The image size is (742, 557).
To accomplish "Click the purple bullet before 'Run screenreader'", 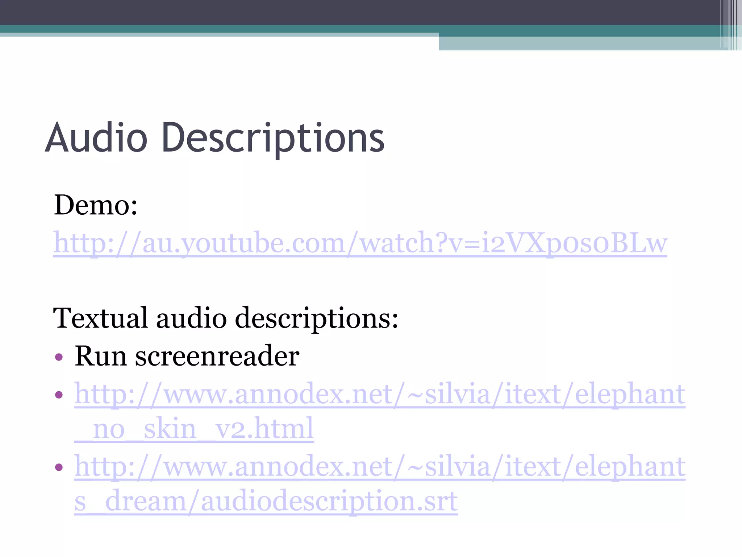I will [59, 358].
